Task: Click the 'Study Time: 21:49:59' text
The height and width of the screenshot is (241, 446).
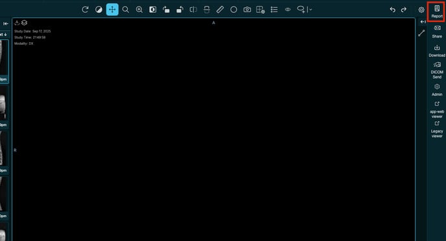Action: click(30, 37)
